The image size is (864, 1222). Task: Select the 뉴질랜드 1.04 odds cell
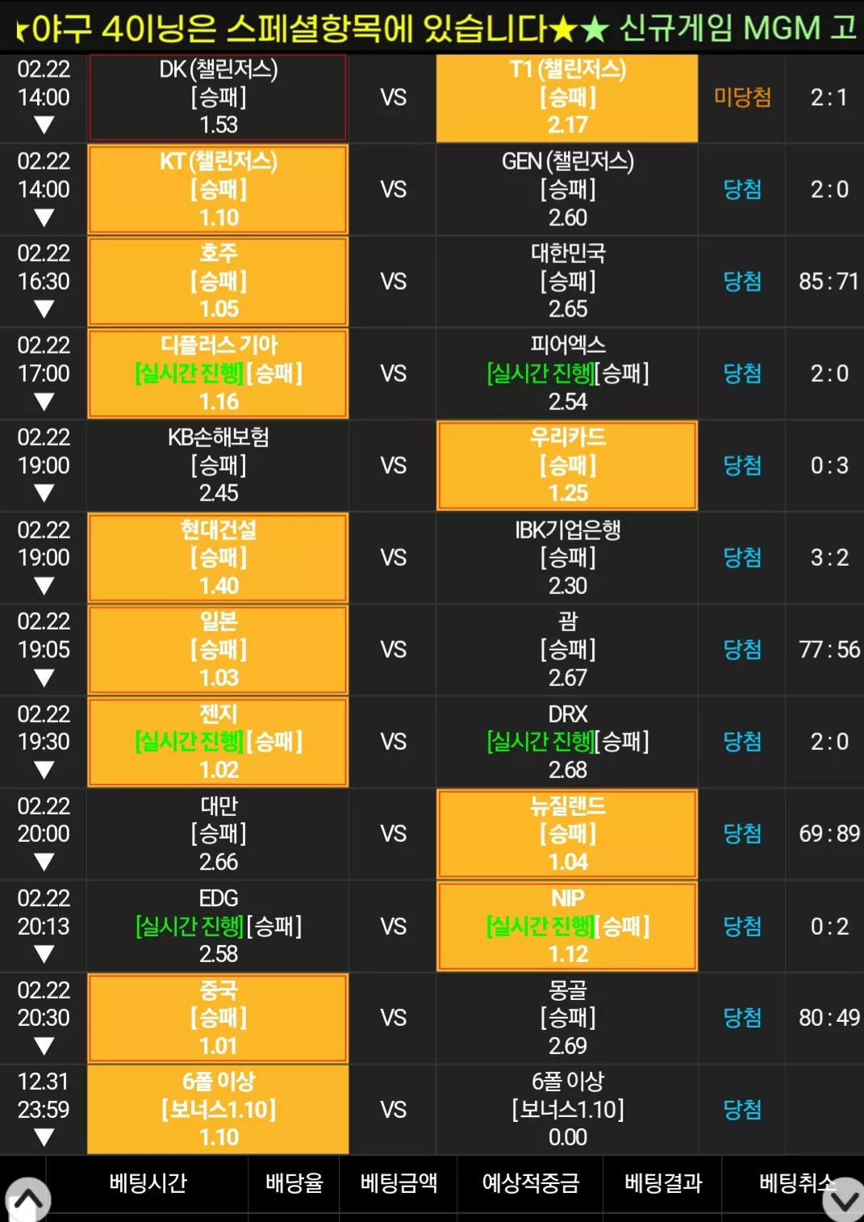(x=567, y=834)
